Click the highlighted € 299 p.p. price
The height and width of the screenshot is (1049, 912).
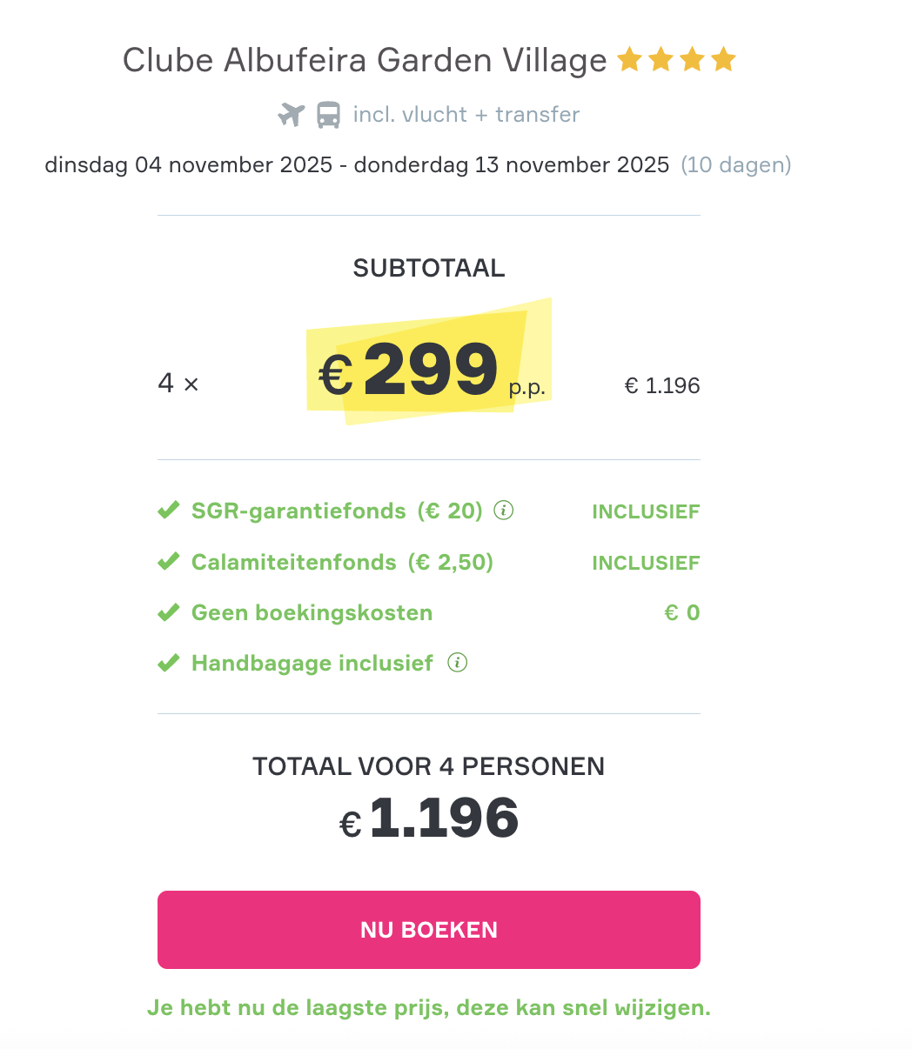[x=430, y=372]
